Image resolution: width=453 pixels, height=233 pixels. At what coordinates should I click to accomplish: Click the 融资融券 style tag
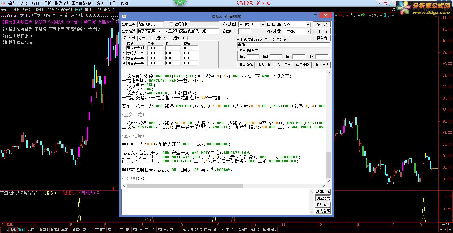click(x=24, y=29)
